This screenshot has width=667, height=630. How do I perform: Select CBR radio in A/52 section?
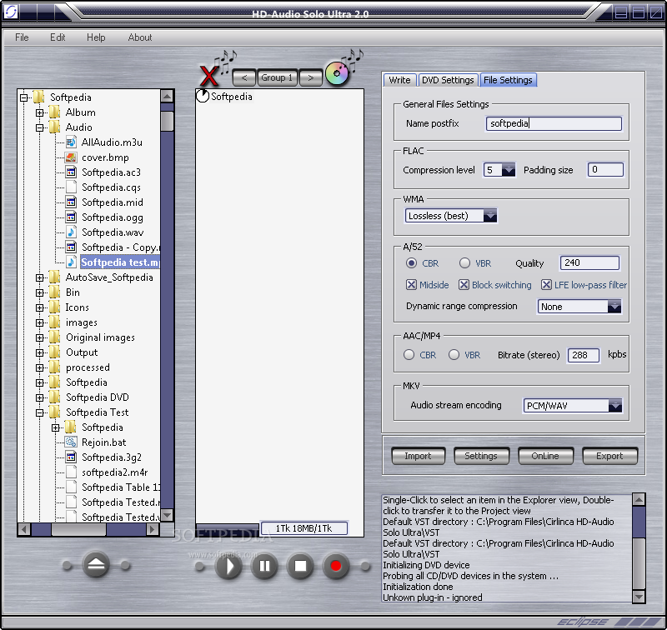click(411, 263)
